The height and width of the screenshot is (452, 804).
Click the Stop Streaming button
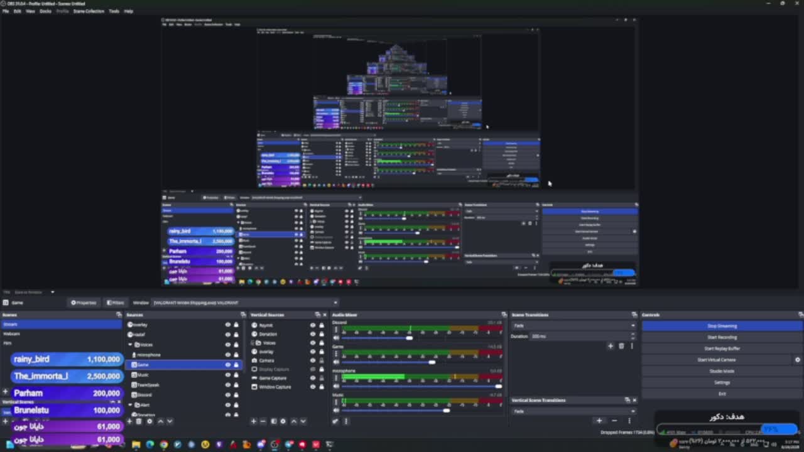coord(722,326)
